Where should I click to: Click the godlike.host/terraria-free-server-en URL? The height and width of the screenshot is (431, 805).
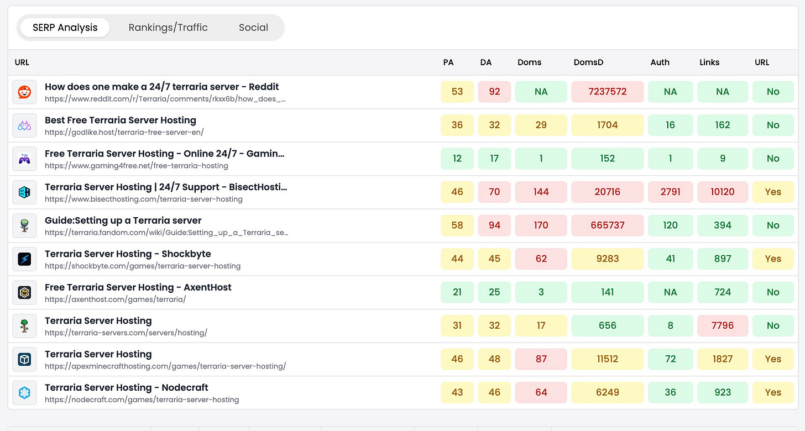pos(124,133)
